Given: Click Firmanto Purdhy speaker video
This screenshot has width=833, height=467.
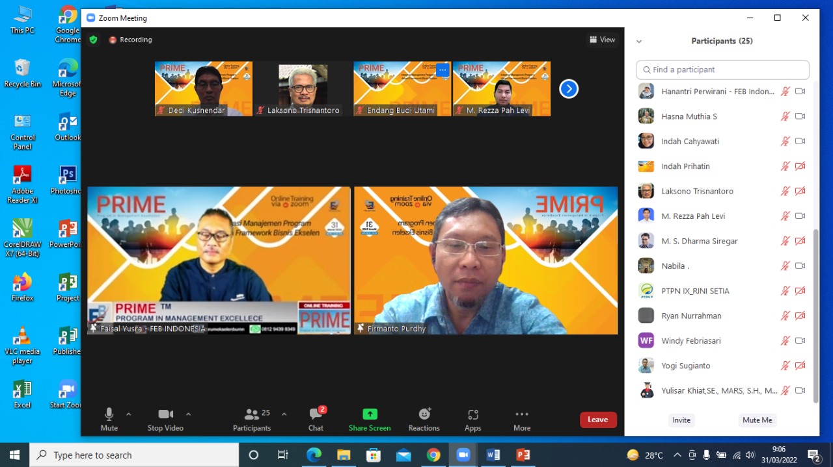Looking at the screenshot, I should point(485,260).
